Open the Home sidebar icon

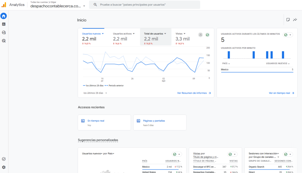pyautogui.click(x=4, y=16)
